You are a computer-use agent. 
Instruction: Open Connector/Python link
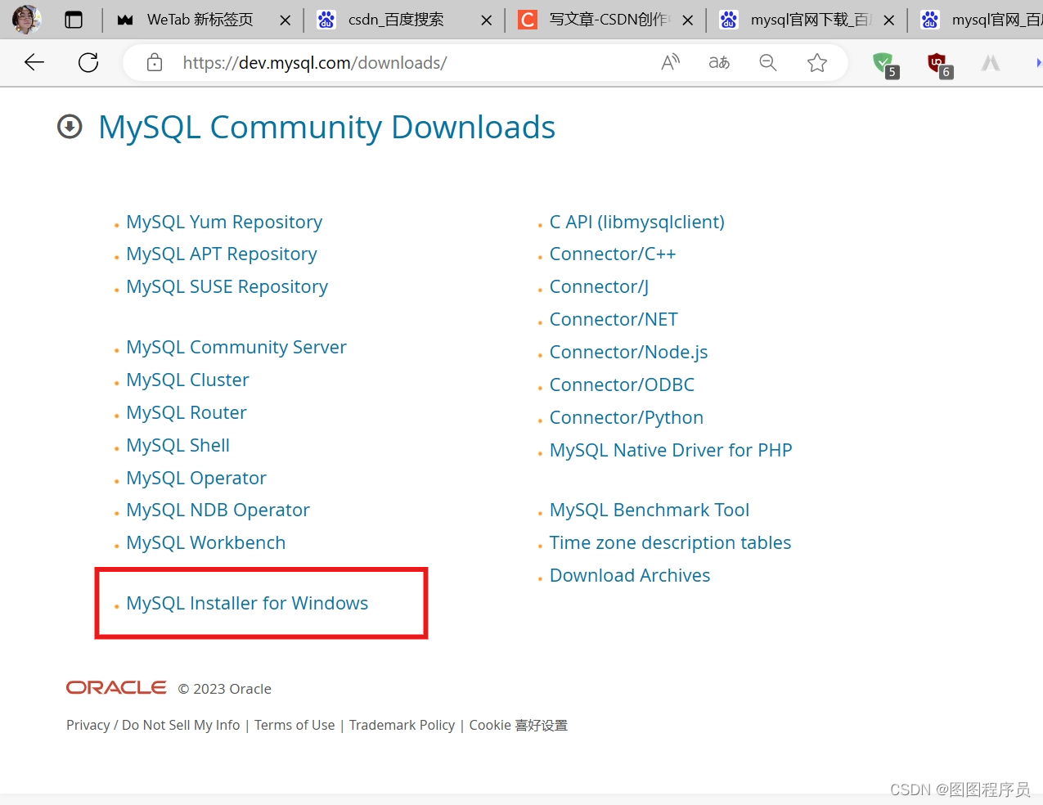tap(627, 418)
